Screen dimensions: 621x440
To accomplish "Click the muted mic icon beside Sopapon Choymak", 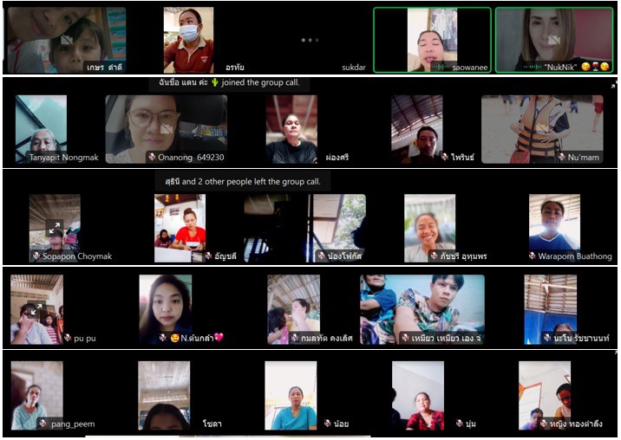I will (x=36, y=256).
